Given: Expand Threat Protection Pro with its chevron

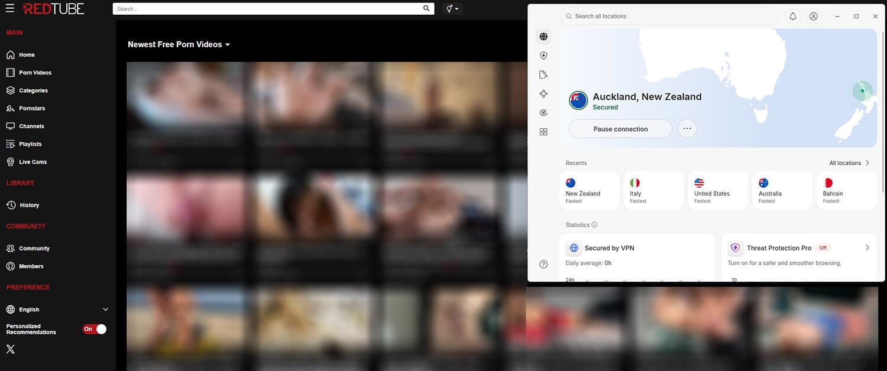Looking at the screenshot, I should pyautogui.click(x=867, y=248).
